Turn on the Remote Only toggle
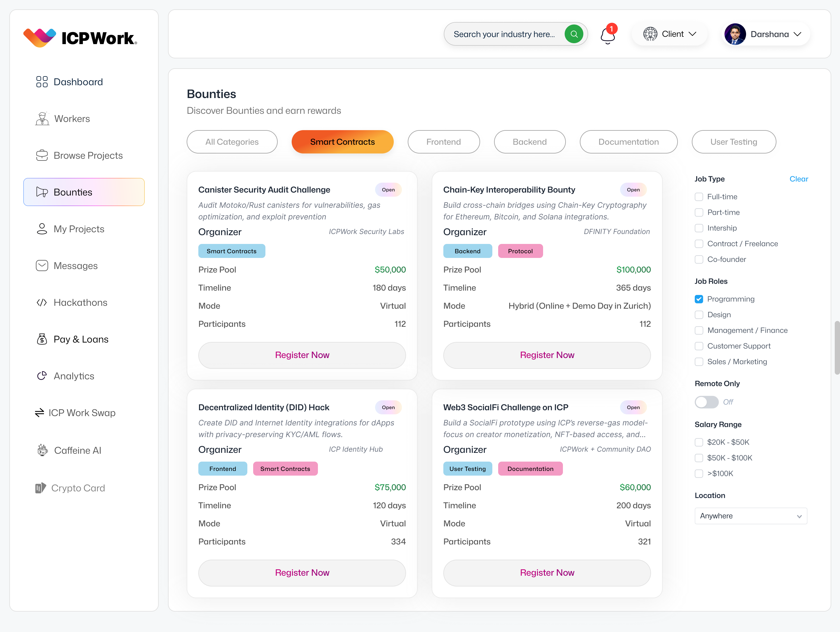This screenshot has height=632, width=840. (x=706, y=402)
